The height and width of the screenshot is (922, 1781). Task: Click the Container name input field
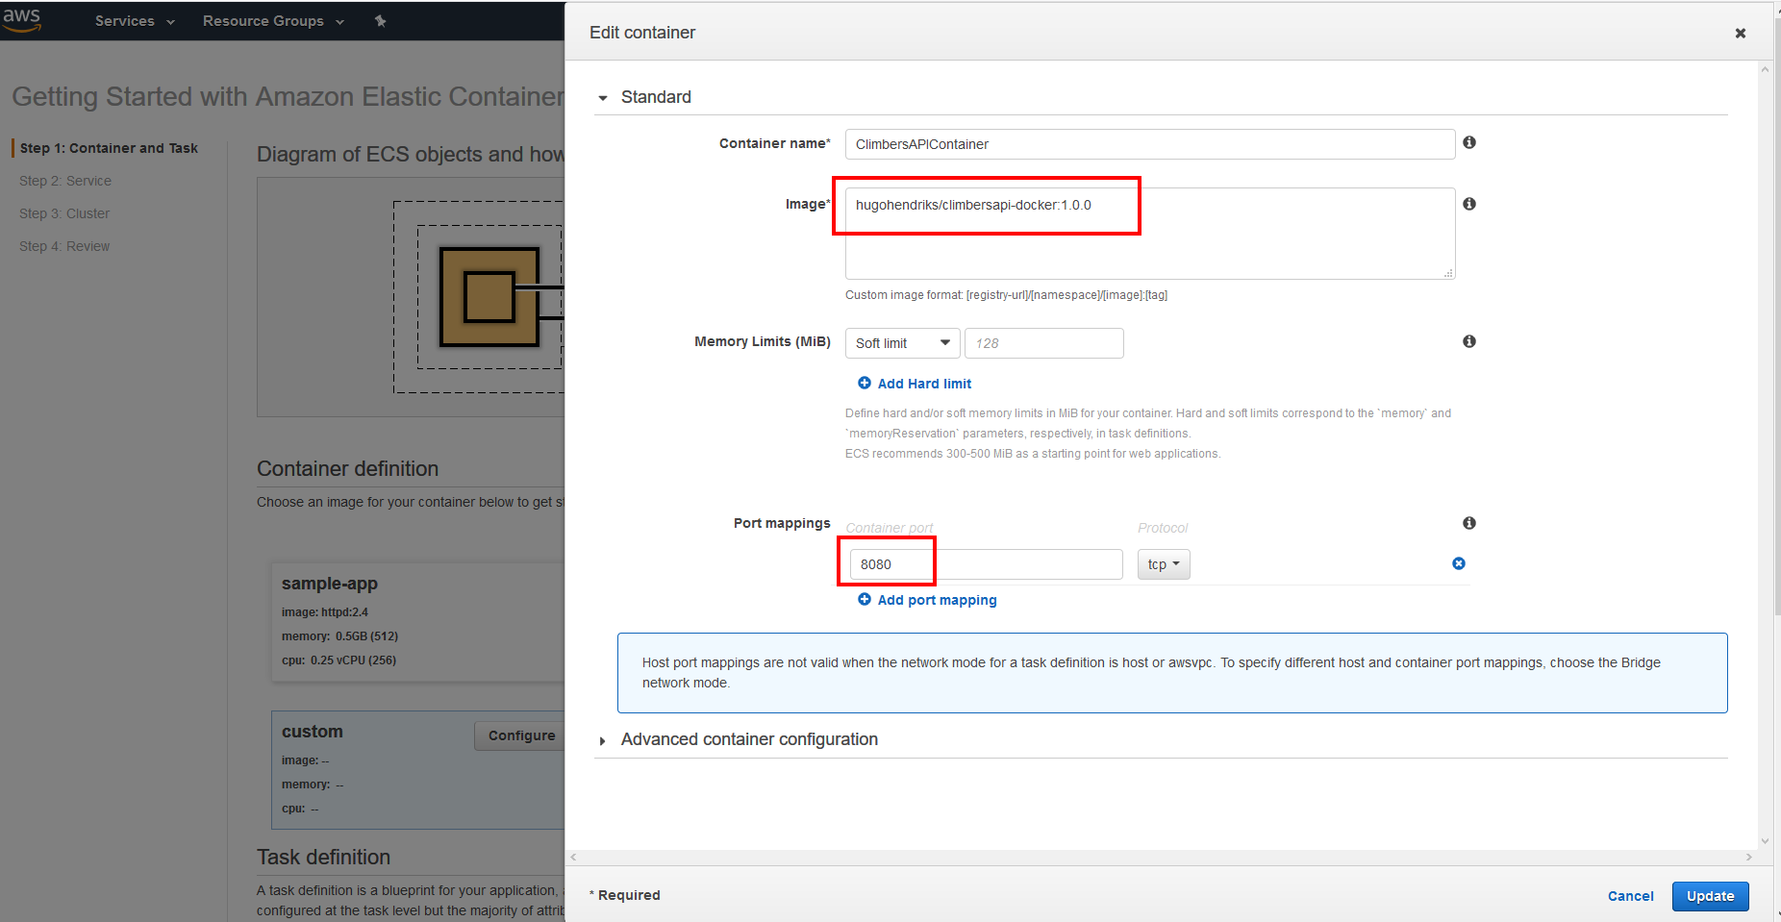pyautogui.click(x=1149, y=144)
